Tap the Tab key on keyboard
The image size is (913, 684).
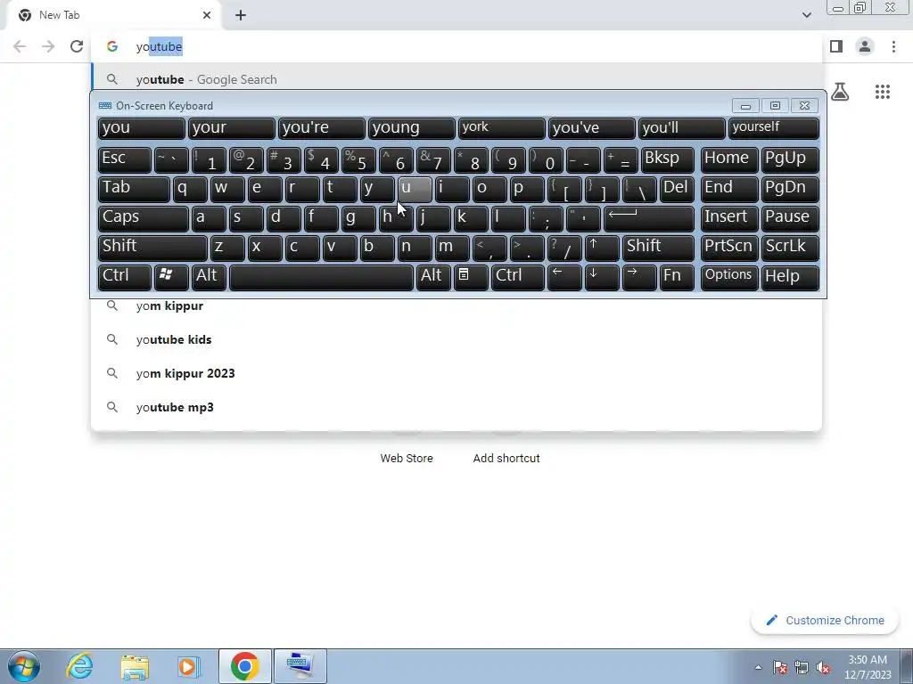[x=134, y=189]
